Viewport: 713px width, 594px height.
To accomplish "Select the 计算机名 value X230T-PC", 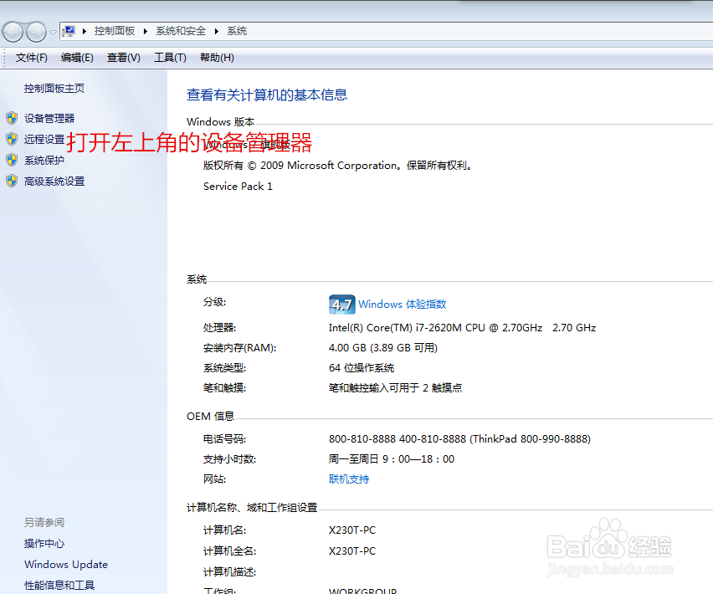I will tap(352, 530).
